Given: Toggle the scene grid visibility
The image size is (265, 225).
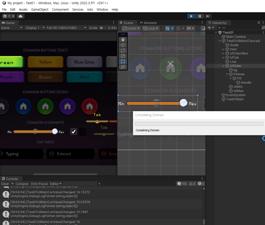Looking at the screenshot, I should click(168, 28).
